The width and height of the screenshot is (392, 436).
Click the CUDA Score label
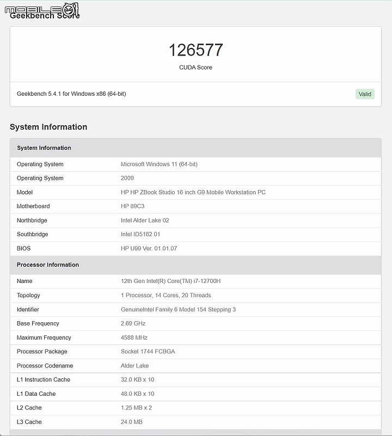(195, 67)
